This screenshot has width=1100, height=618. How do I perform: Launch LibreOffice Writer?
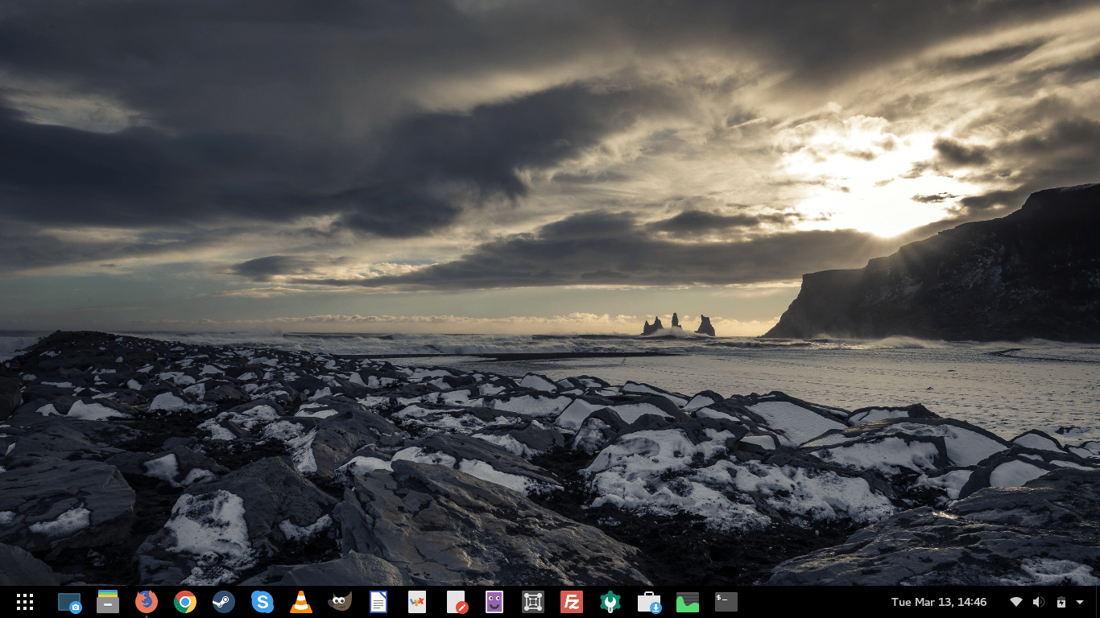click(378, 602)
